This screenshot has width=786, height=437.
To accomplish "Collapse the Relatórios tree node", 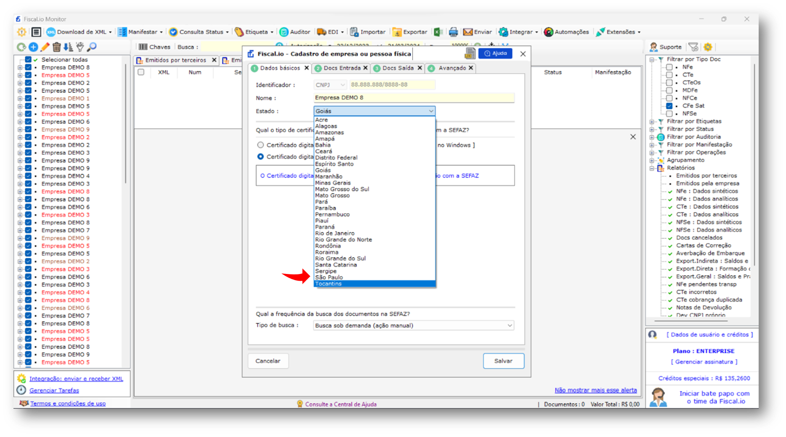I will pyautogui.click(x=652, y=168).
